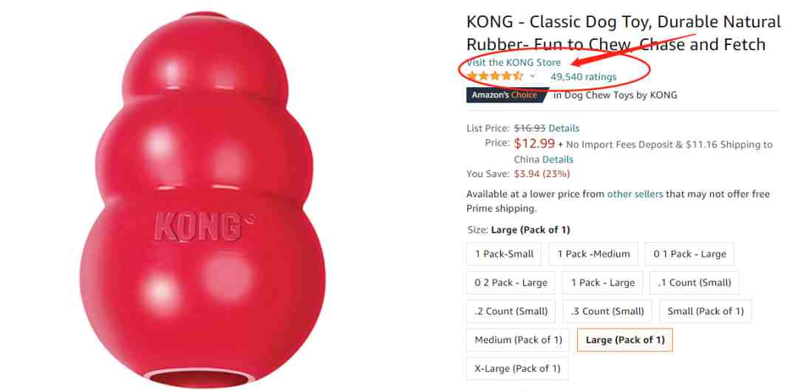Open the rating breakdown chevron beside stars
Viewport: 798px width, 392px height.
pyautogui.click(x=532, y=76)
